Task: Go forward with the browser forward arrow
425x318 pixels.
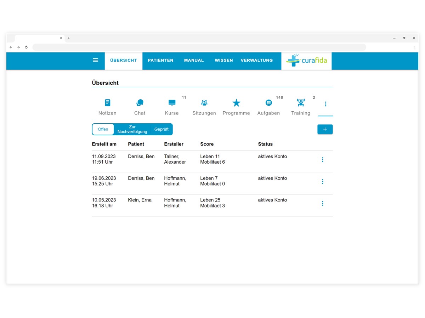Action: pos(18,47)
